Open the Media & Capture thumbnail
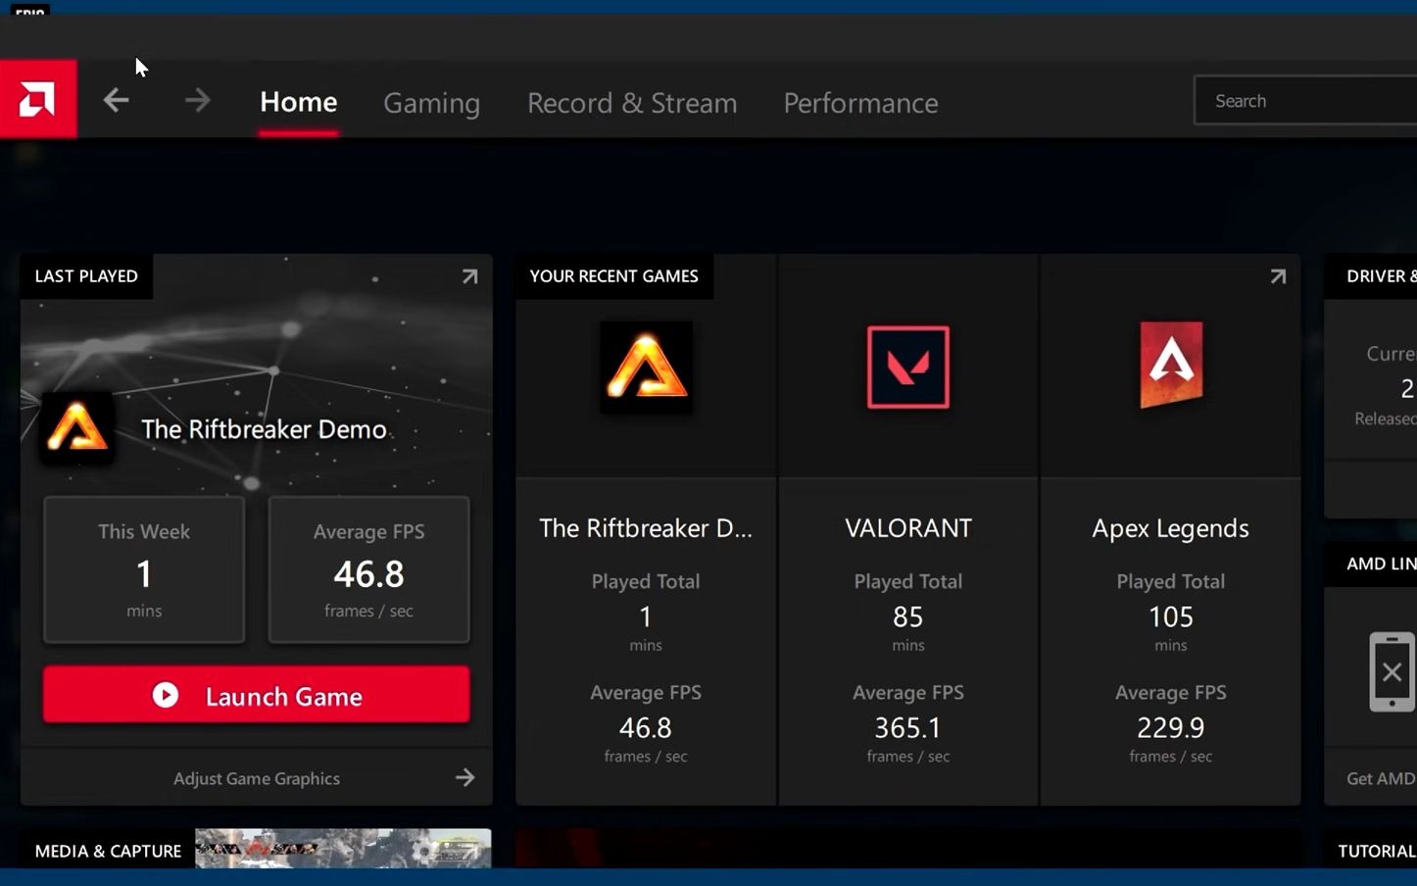The width and height of the screenshot is (1417, 886). 343,849
